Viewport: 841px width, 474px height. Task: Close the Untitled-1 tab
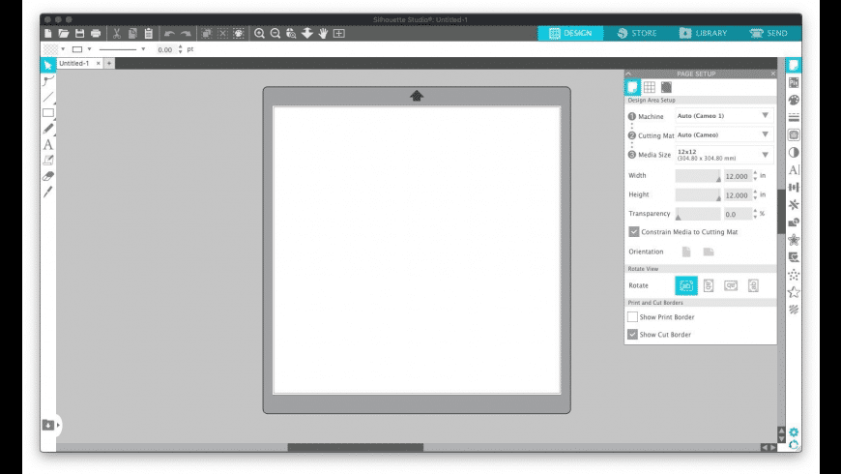[x=99, y=63]
